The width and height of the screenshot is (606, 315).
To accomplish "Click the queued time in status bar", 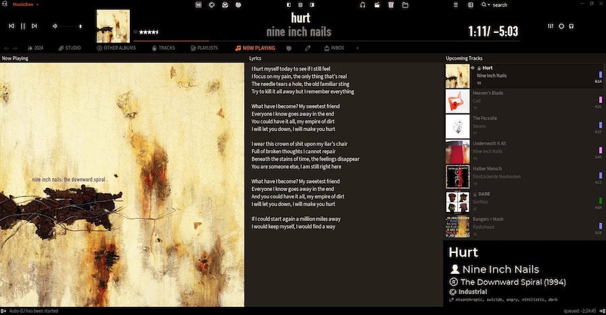I will pos(580,311).
